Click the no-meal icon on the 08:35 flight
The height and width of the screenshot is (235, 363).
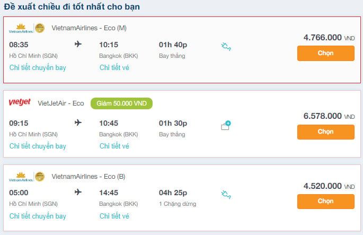pyautogui.click(x=226, y=47)
